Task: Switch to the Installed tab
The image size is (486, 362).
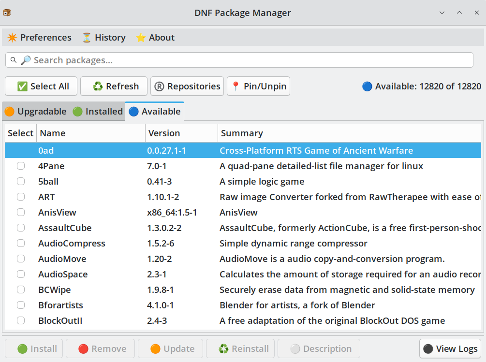Action: pos(98,112)
